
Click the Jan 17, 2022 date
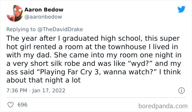(x=49, y=90)
